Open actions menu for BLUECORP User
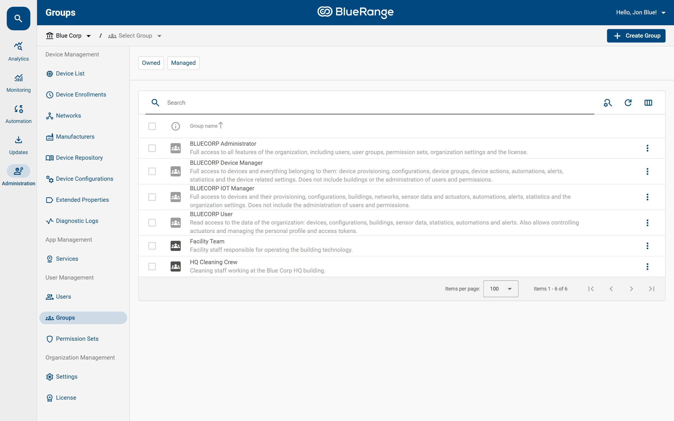This screenshot has height=421, width=674. (x=647, y=223)
